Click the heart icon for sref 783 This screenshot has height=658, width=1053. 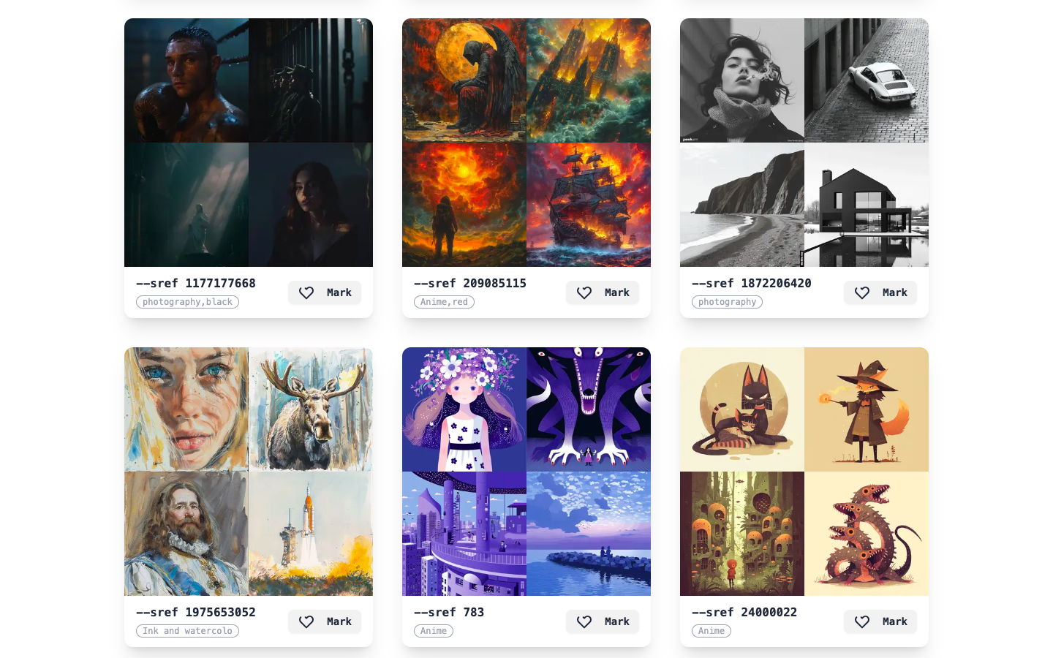point(584,621)
